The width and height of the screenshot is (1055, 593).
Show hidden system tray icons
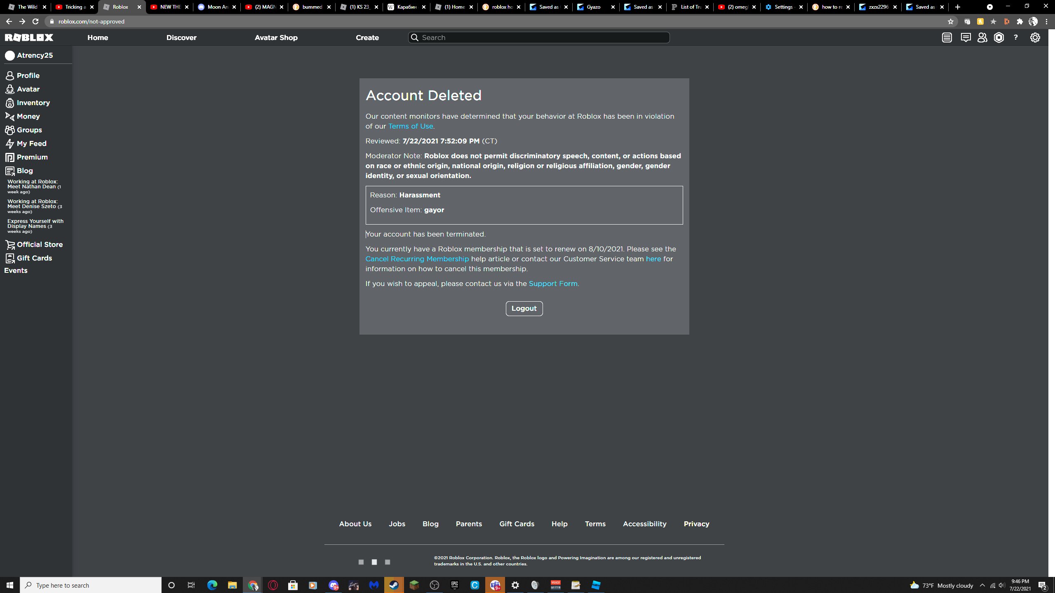pyautogui.click(x=982, y=585)
